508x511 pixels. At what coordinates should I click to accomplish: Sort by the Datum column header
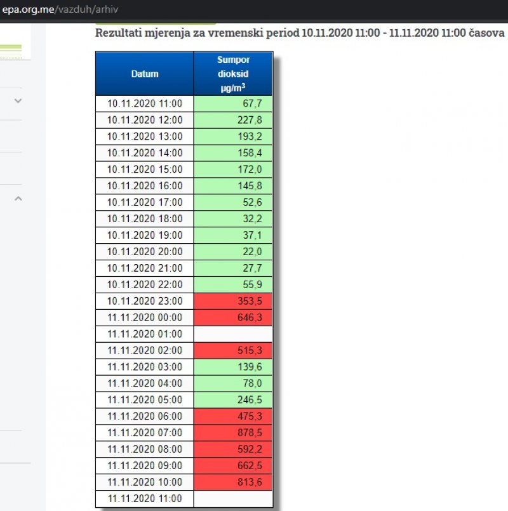145,74
